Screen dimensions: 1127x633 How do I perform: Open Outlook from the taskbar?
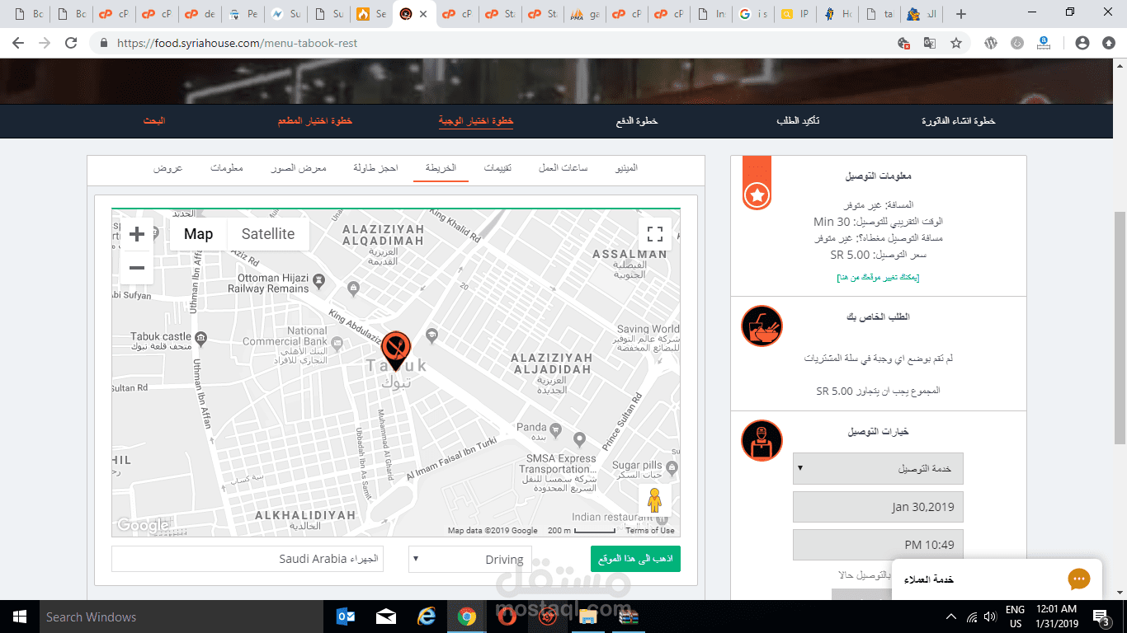coord(346,617)
